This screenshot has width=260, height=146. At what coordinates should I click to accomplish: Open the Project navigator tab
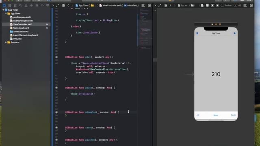click(4, 5)
